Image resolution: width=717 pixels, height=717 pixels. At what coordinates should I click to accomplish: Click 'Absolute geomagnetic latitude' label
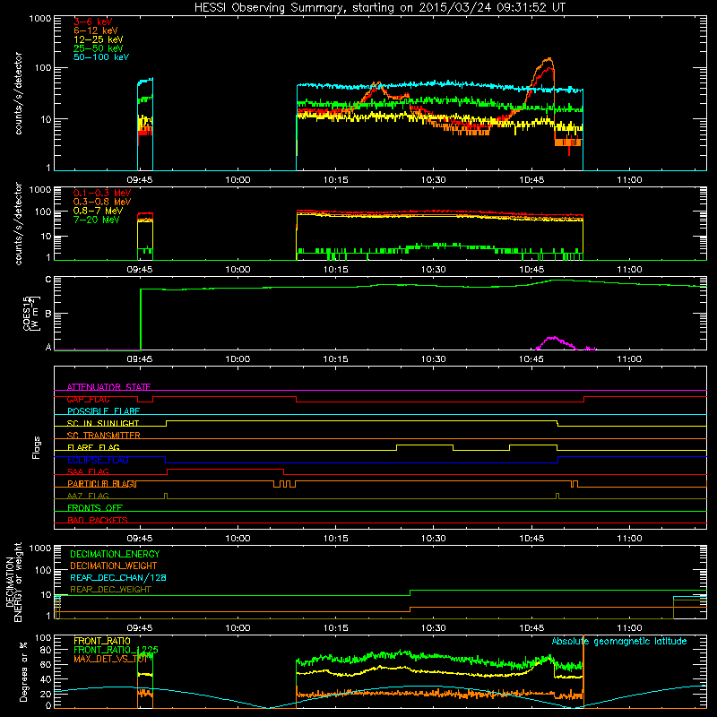(x=619, y=641)
